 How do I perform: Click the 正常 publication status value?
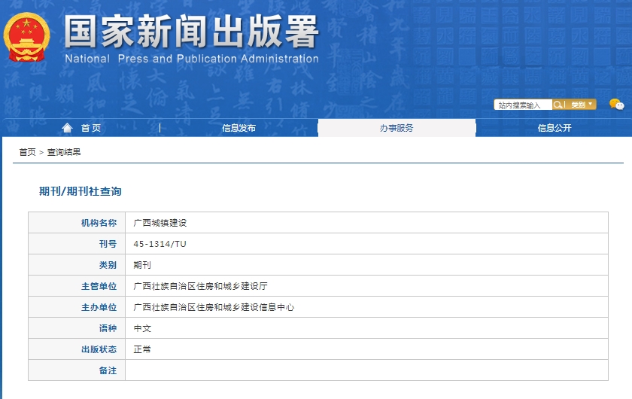(x=142, y=349)
